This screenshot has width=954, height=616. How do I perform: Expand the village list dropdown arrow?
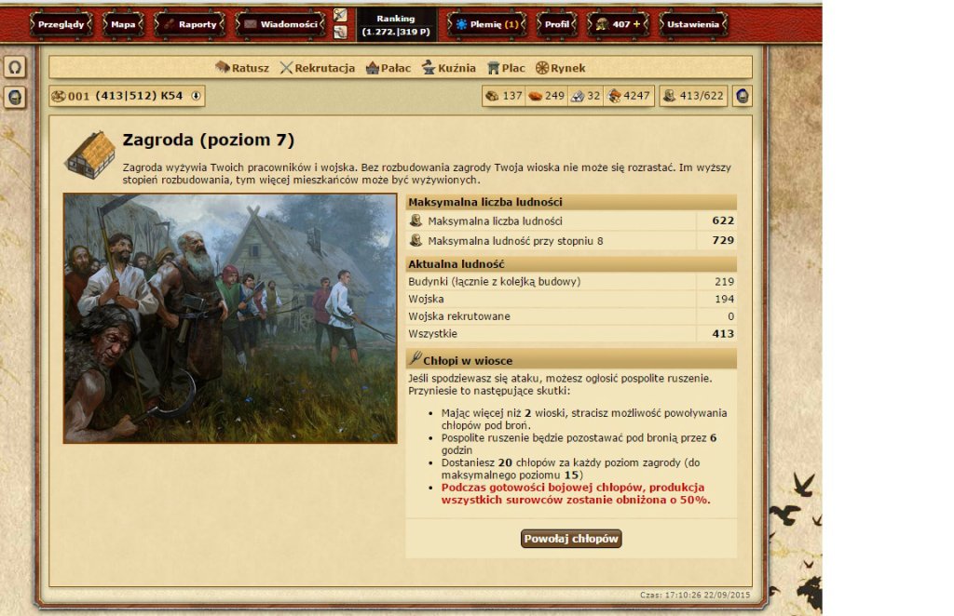tap(196, 96)
